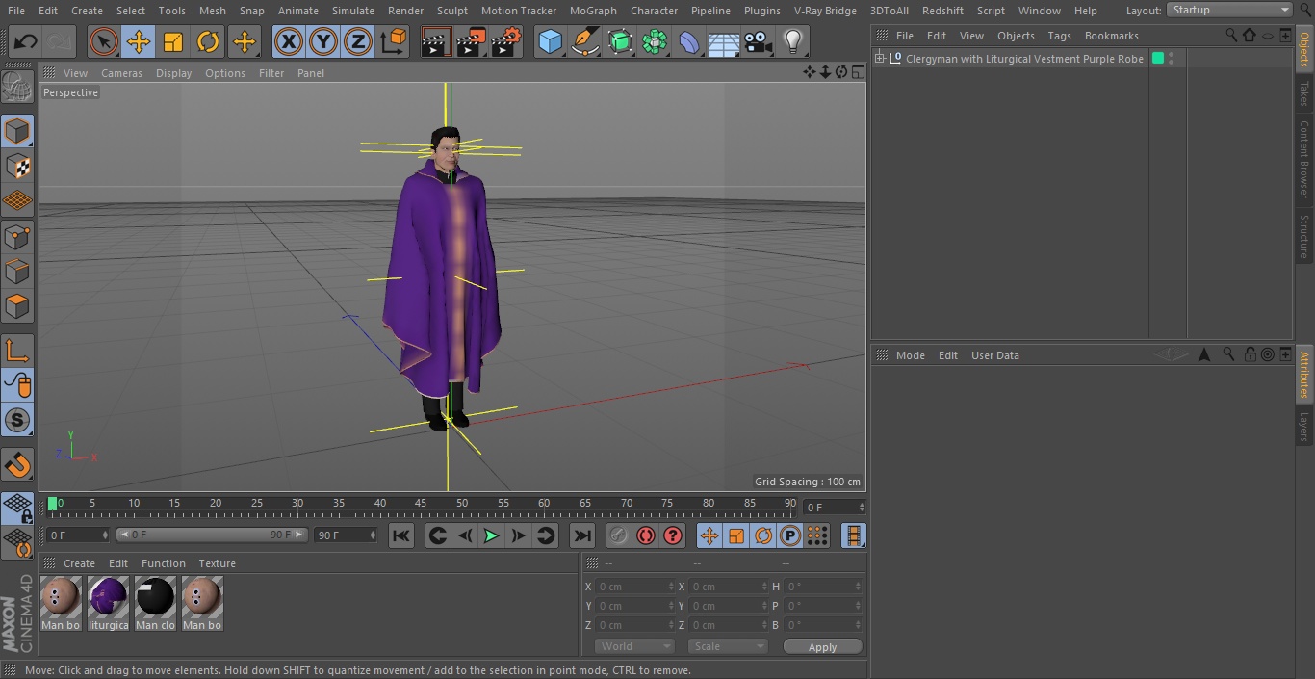Toggle Enable Snap magnet icon
Image resolution: width=1315 pixels, height=679 pixels.
[17, 464]
